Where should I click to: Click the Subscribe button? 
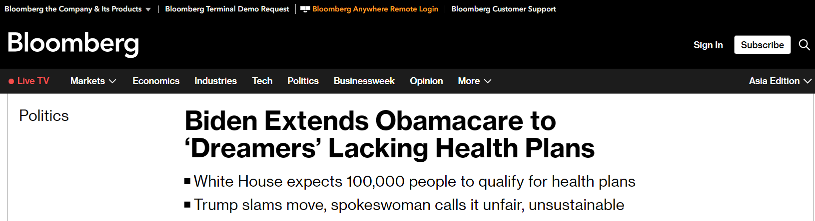(762, 45)
